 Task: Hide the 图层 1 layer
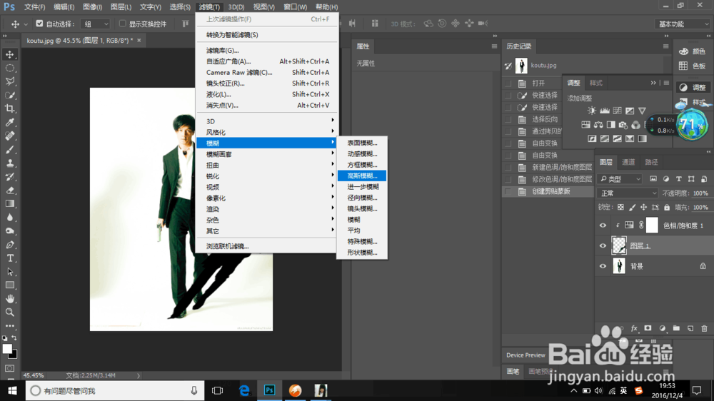(603, 245)
